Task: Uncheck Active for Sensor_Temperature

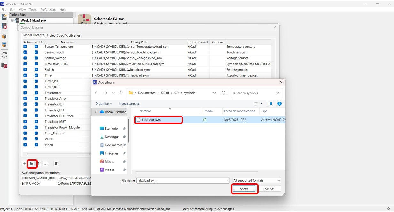Action: 25,47
